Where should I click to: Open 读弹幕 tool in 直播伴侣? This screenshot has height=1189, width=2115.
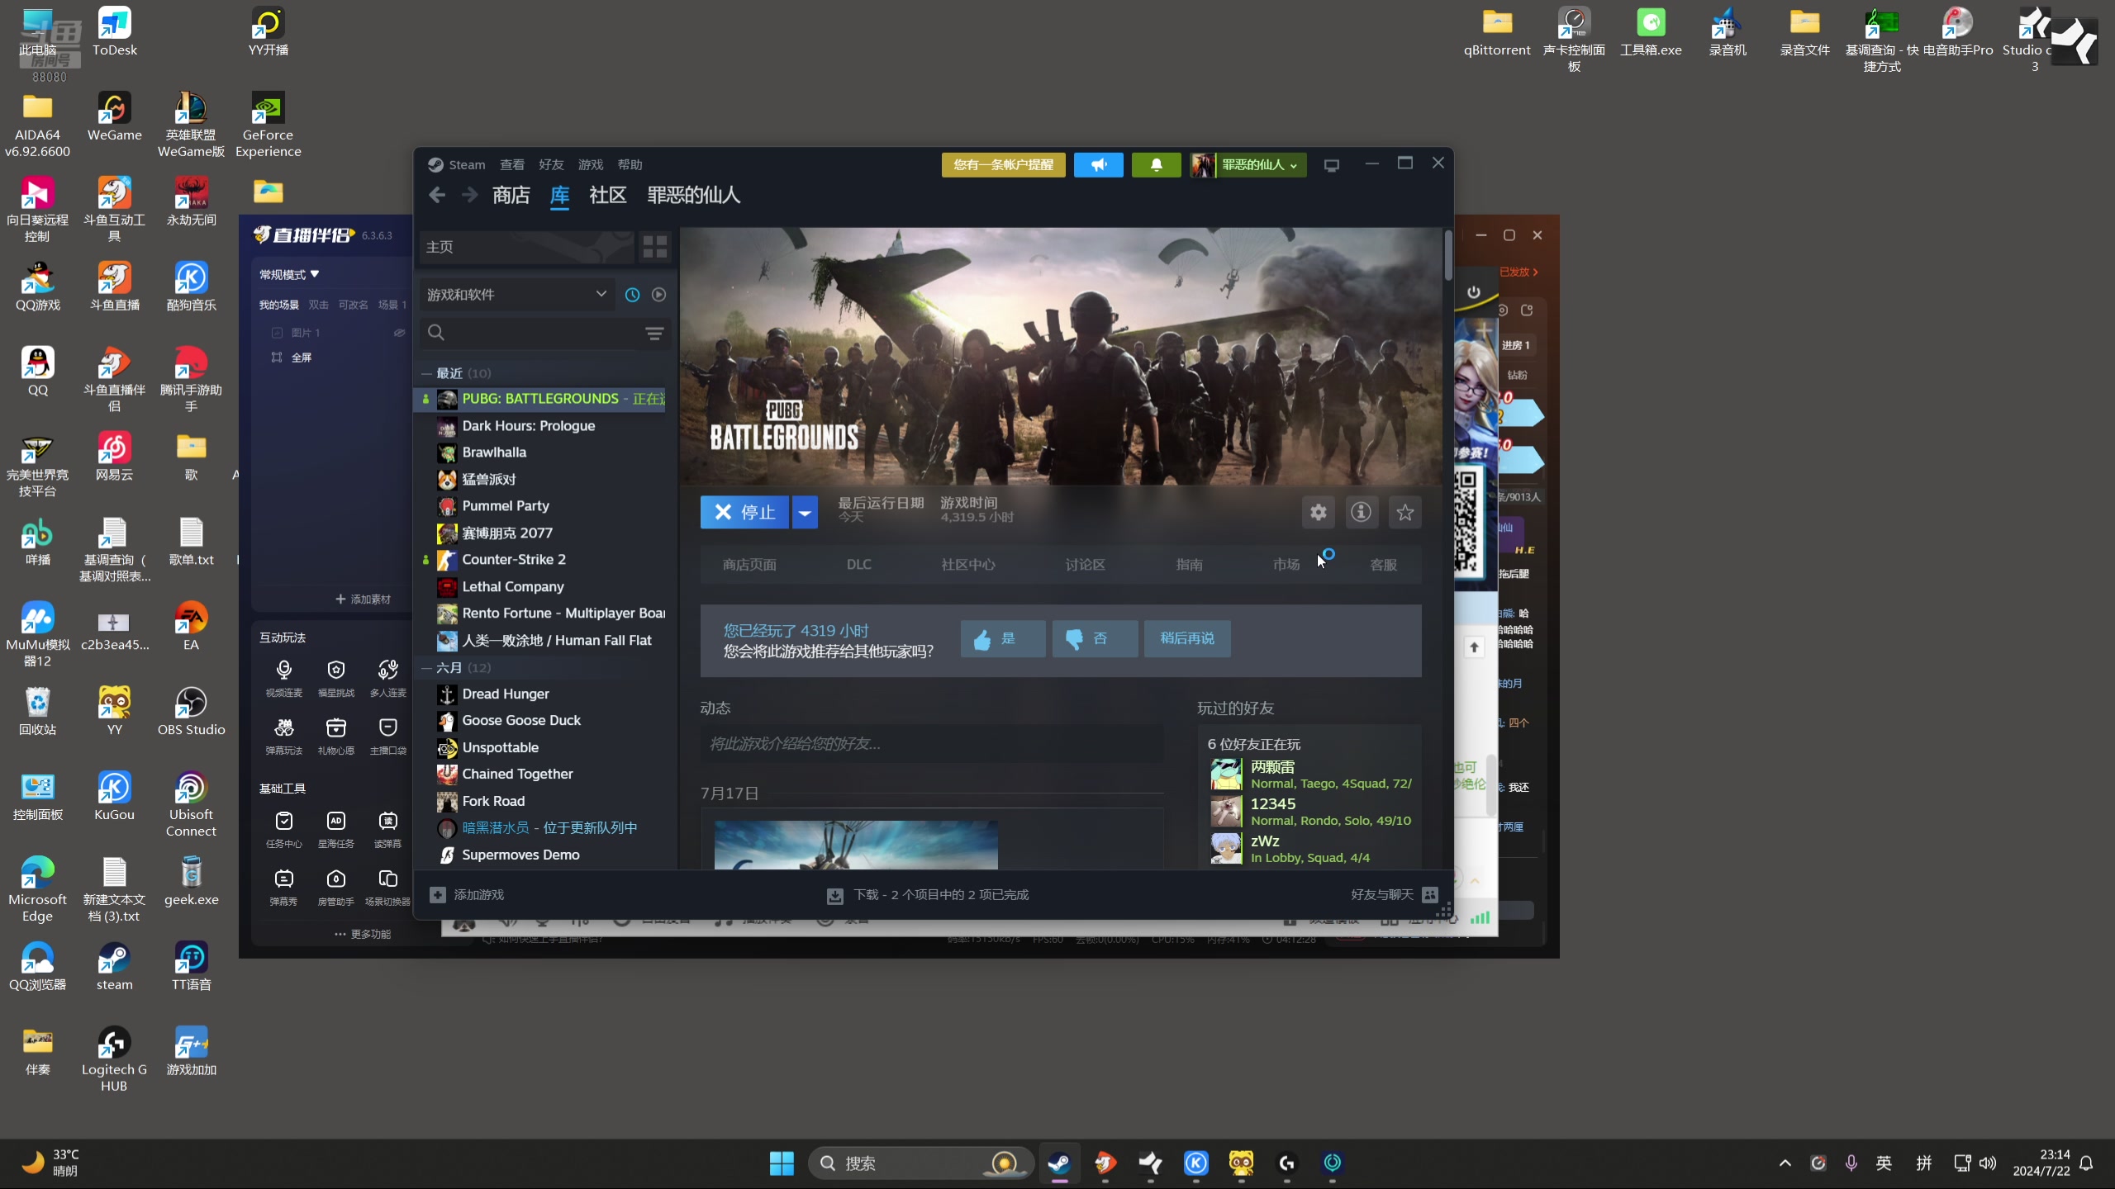click(x=387, y=828)
